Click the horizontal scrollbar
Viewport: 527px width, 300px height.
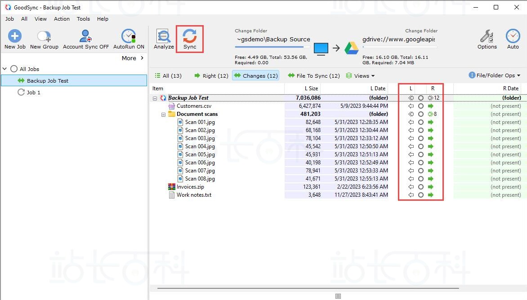[308, 288]
